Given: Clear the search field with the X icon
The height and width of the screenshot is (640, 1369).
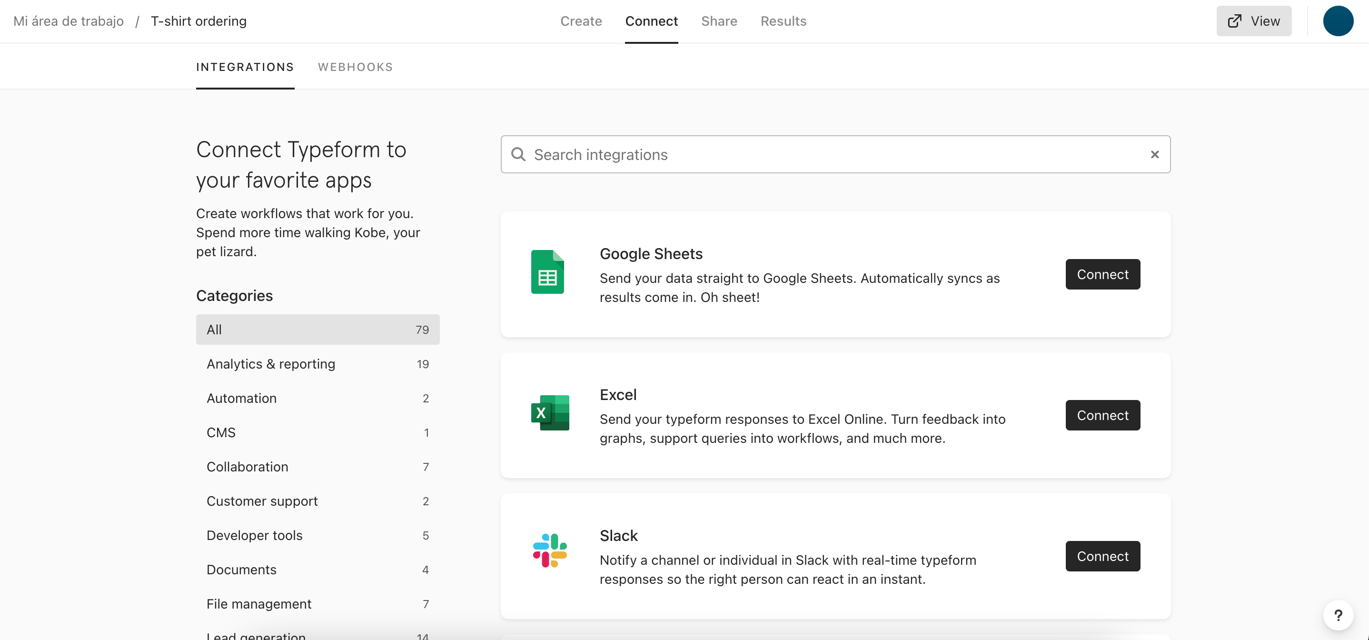Looking at the screenshot, I should click(1155, 154).
